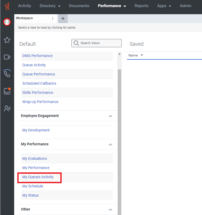Open the Interactions inbox icon with notification dot

tap(7, 91)
